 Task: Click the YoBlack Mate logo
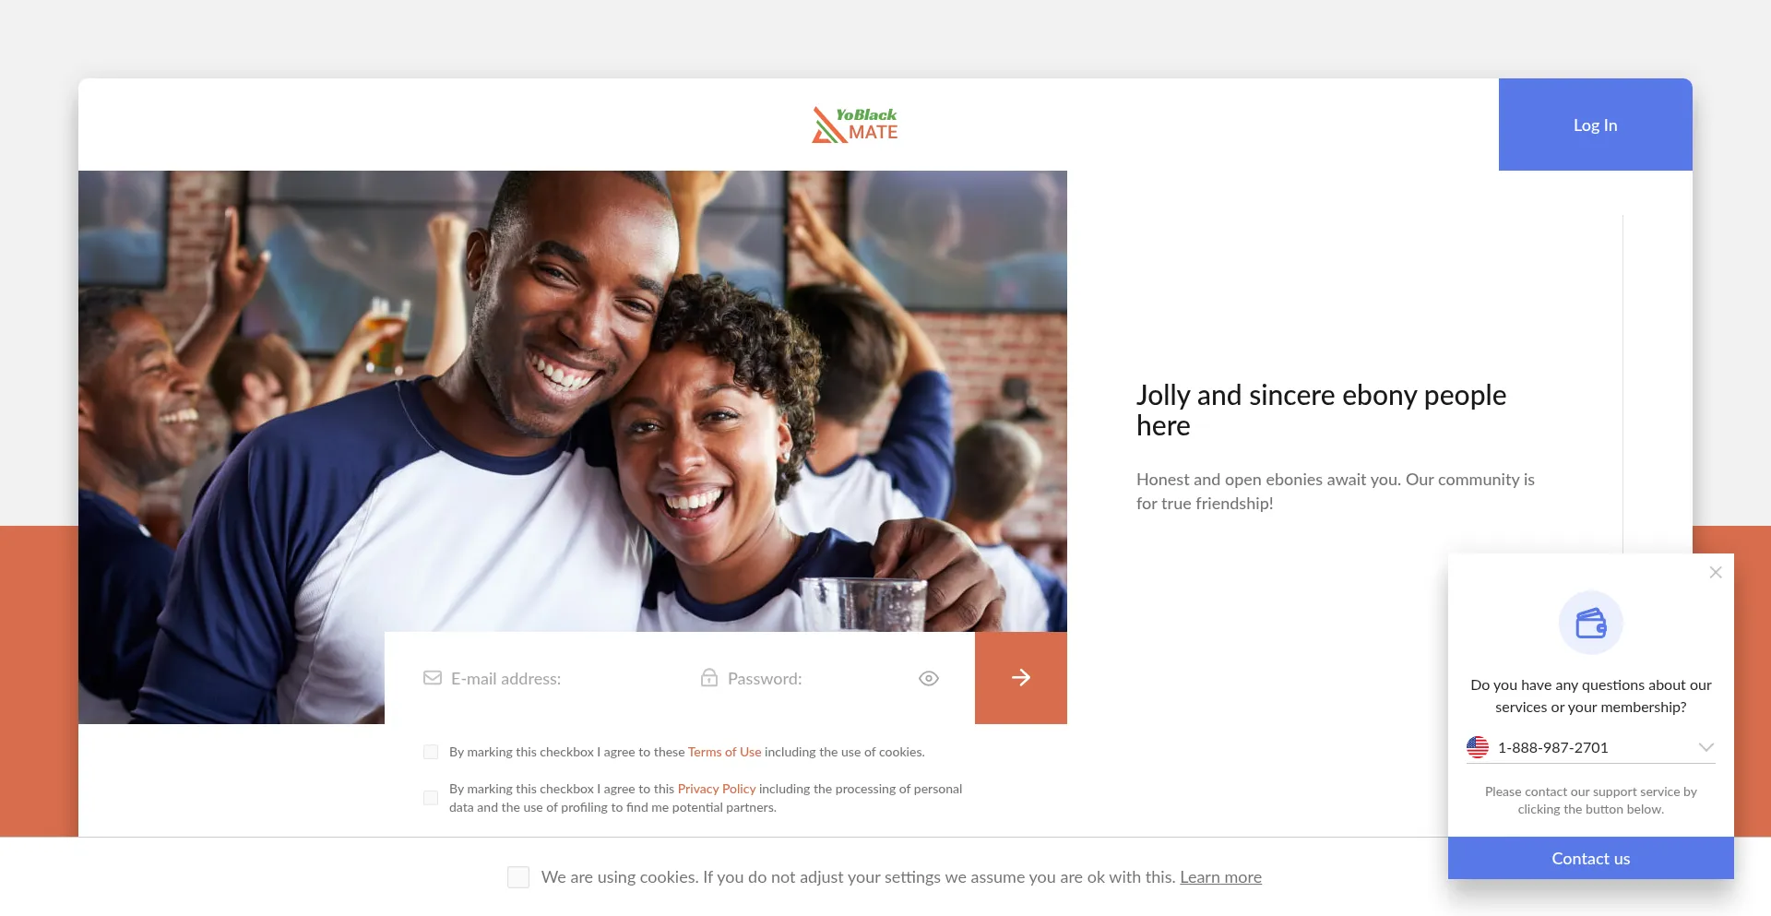click(854, 125)
